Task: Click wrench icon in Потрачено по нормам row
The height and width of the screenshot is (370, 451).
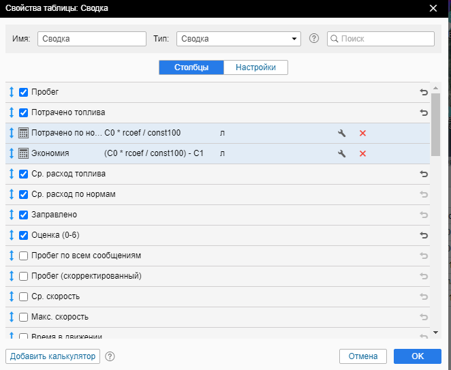Action: [x=342, y=134]
